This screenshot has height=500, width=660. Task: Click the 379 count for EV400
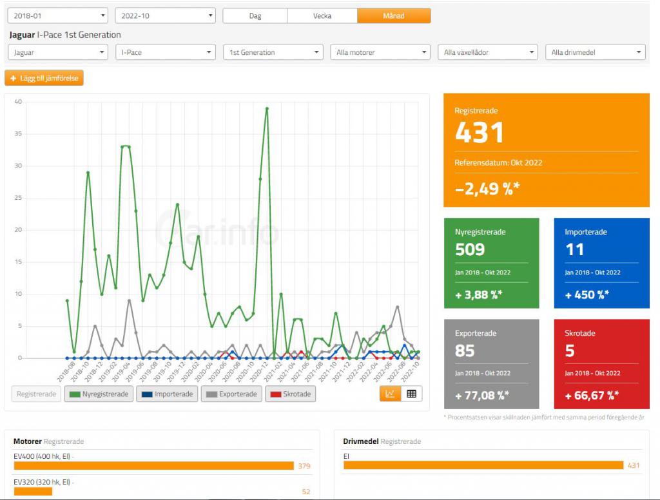point(304,466)
